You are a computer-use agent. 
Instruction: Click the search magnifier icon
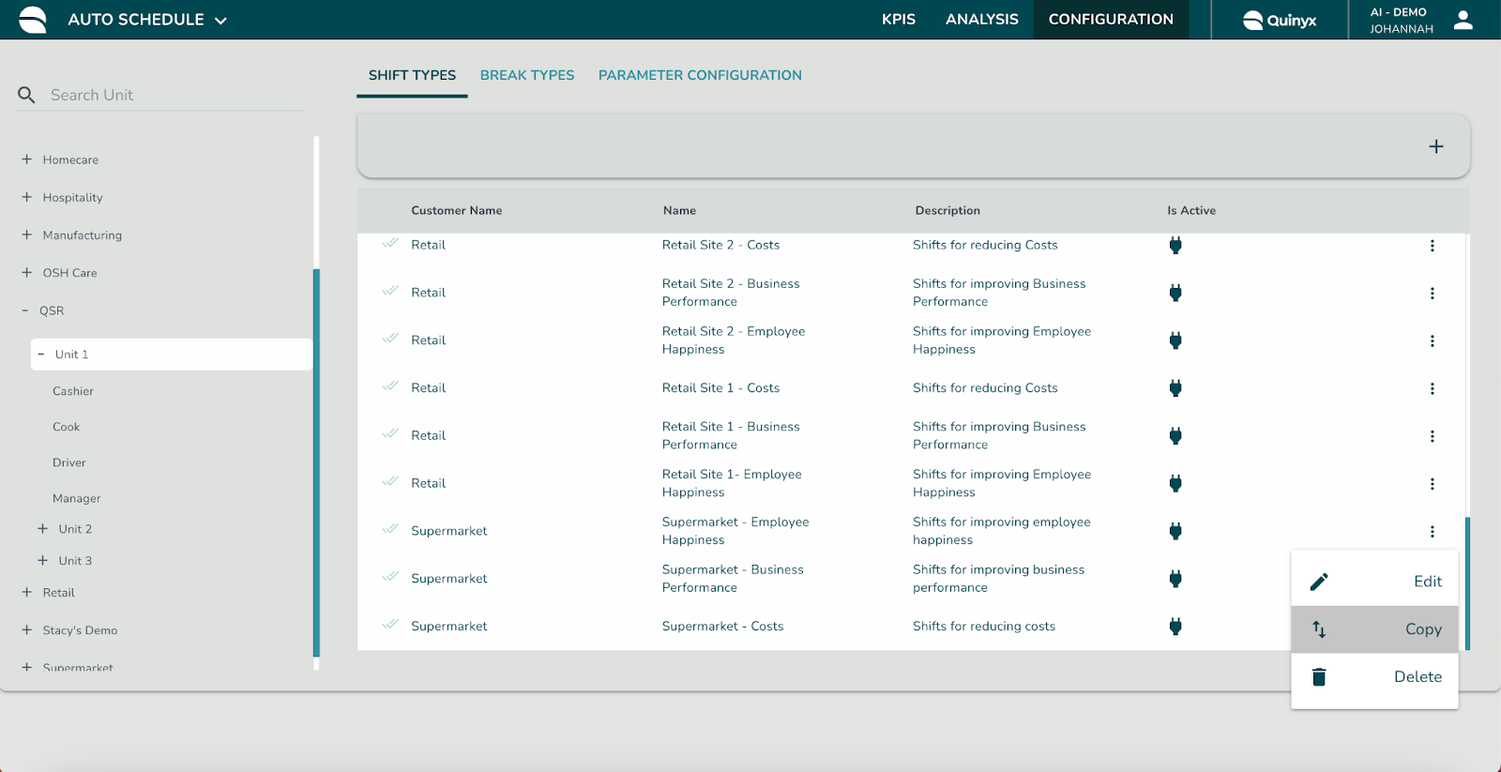click(26, 95)
